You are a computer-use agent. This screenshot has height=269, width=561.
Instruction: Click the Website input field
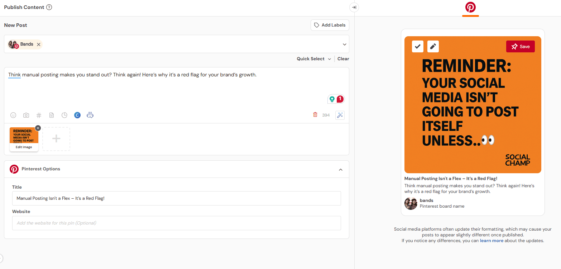(176, 223)
